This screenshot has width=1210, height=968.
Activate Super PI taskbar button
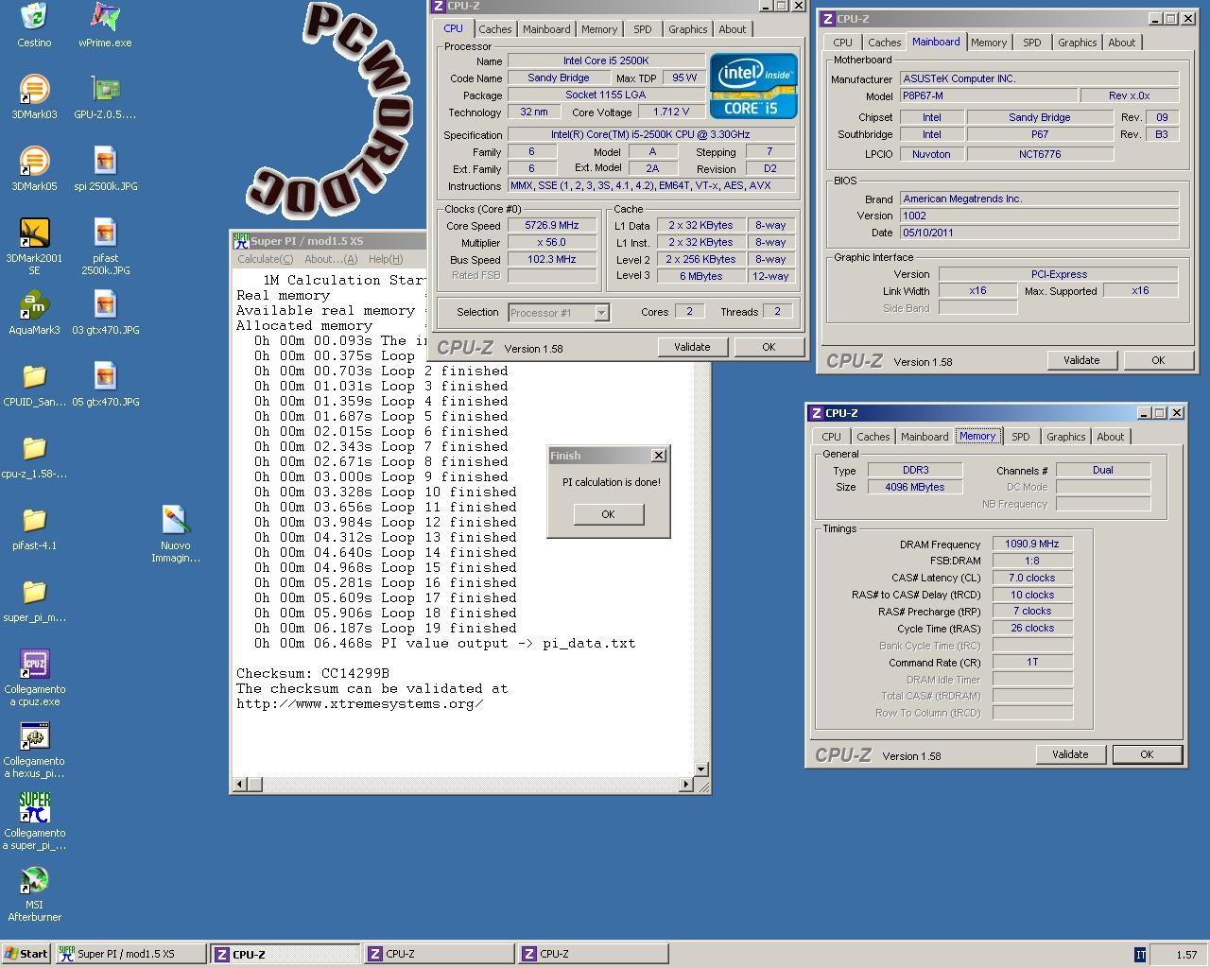(x=130, y=955)
